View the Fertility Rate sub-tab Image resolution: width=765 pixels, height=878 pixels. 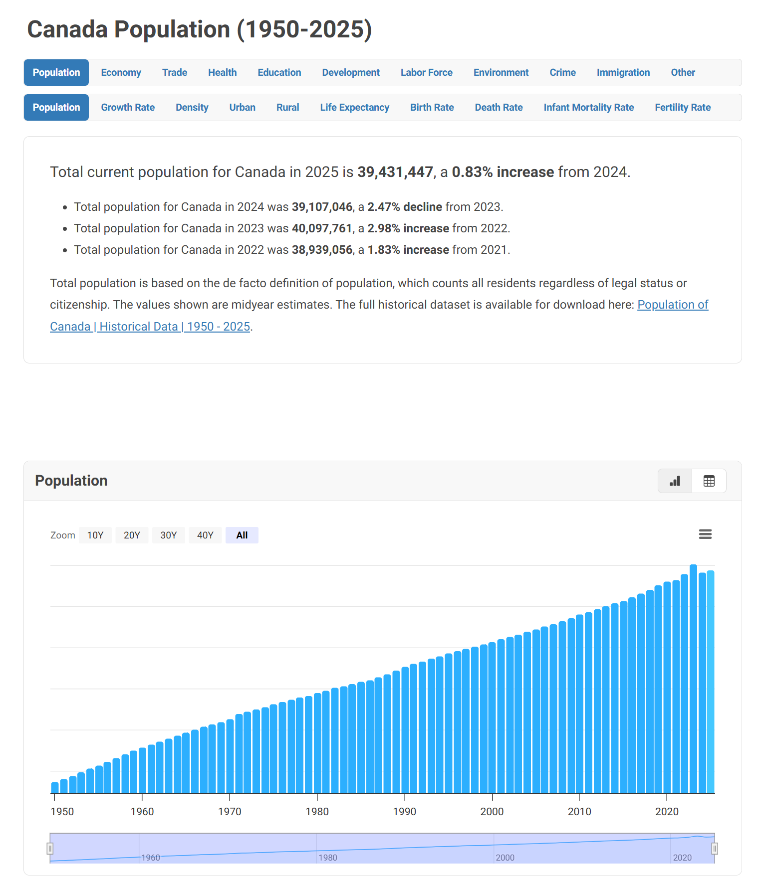[x=683, y=107]
